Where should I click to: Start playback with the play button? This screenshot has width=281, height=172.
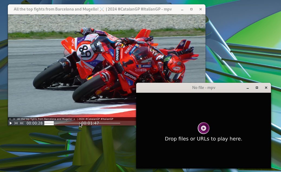click(11, 123)
